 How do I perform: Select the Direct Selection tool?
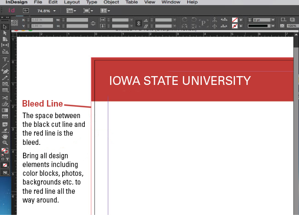click(x=5, y=33)
